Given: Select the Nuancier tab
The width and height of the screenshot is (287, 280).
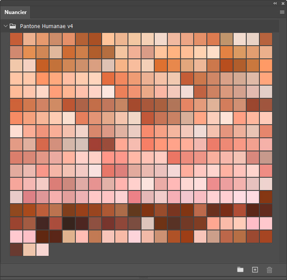Looking at the screenshot, I should click(x=15, y=12).
